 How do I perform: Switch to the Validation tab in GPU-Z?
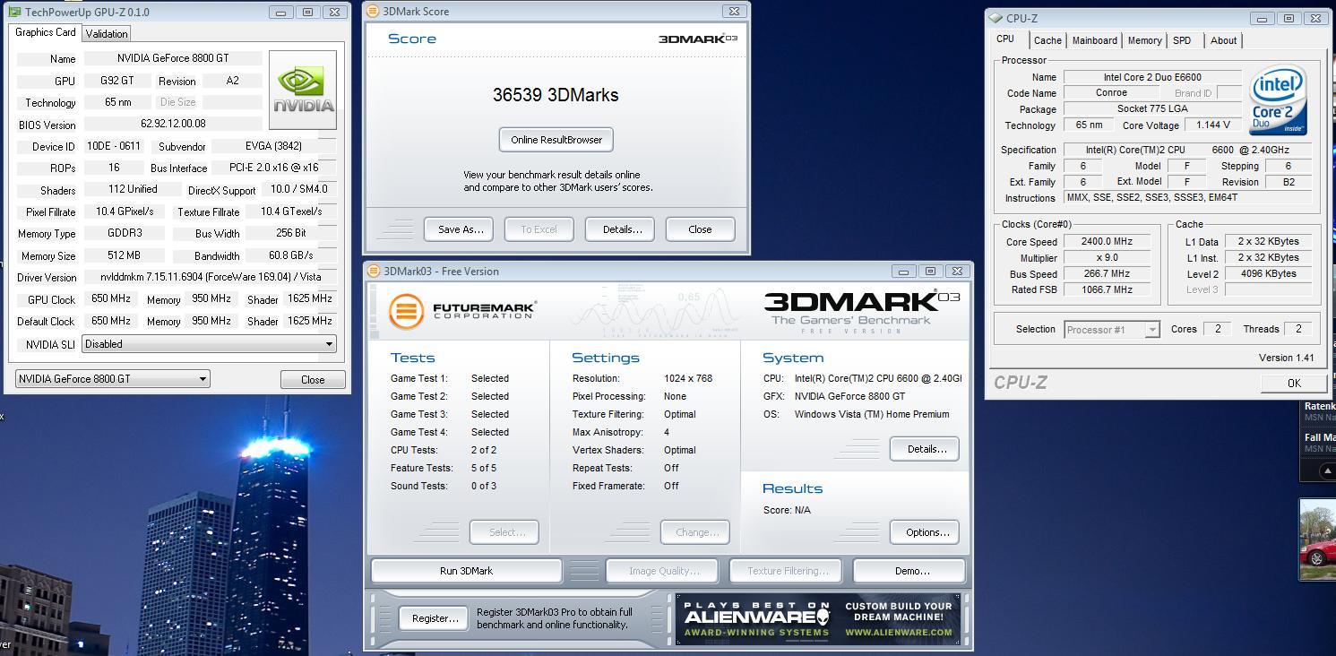(x=107, y=34)
